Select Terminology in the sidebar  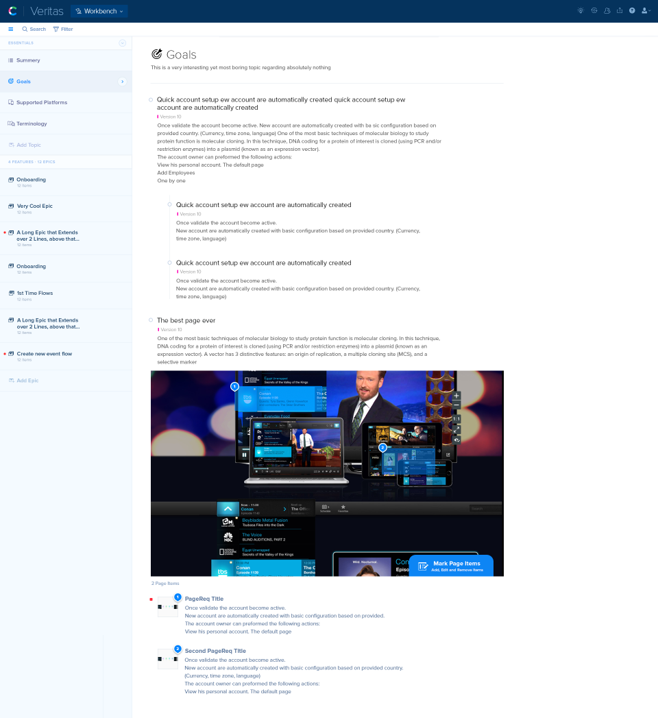pos(32,123)
